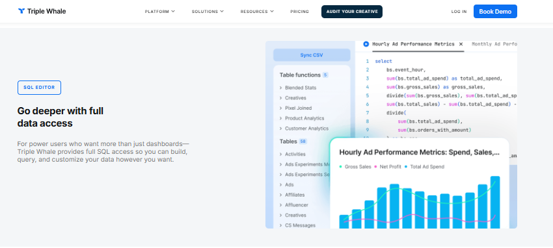Expand the Customer Analytics item

pos(304,129)
